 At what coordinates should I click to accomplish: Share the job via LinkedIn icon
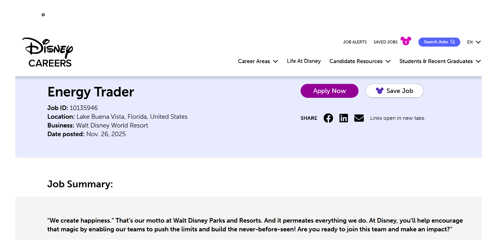[344, 118]
